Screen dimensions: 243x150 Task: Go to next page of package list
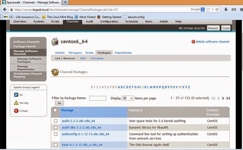point(223,98)
